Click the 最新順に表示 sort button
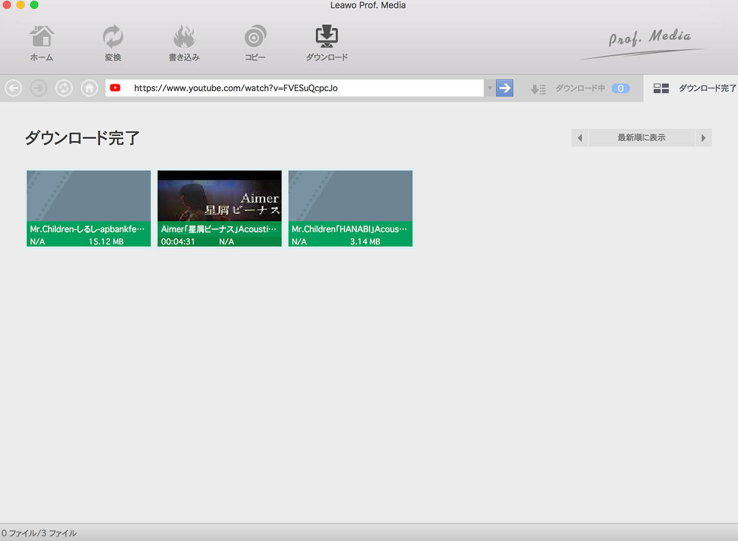The image size is (738, 541). pyautogui.click(x=641, y=138)
